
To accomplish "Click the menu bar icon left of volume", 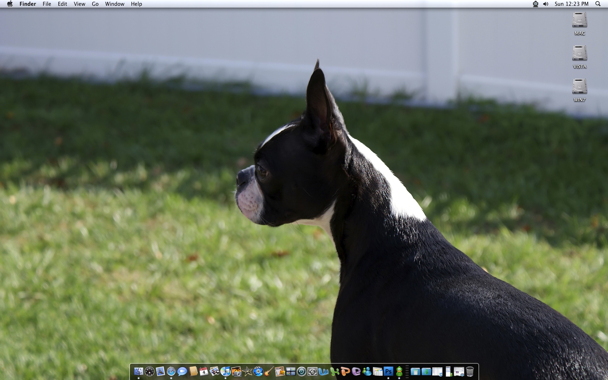I will pos(536,4).
